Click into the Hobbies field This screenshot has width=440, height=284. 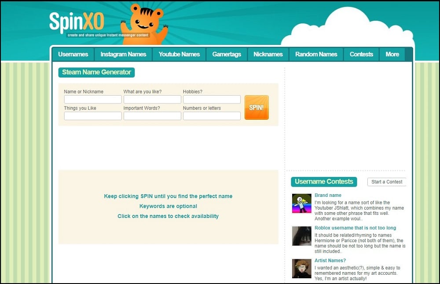212,99
